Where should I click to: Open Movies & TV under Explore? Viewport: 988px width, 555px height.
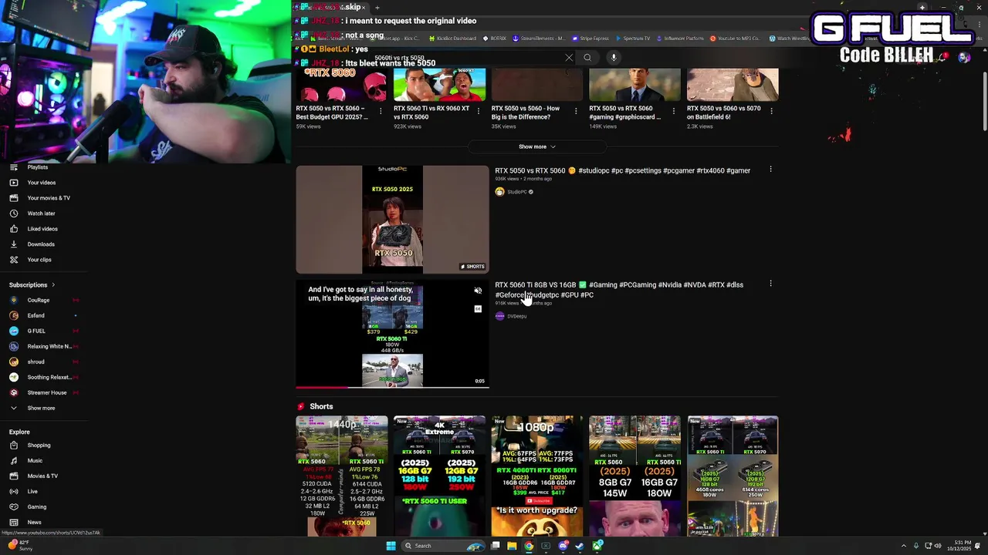pos(42,476)
